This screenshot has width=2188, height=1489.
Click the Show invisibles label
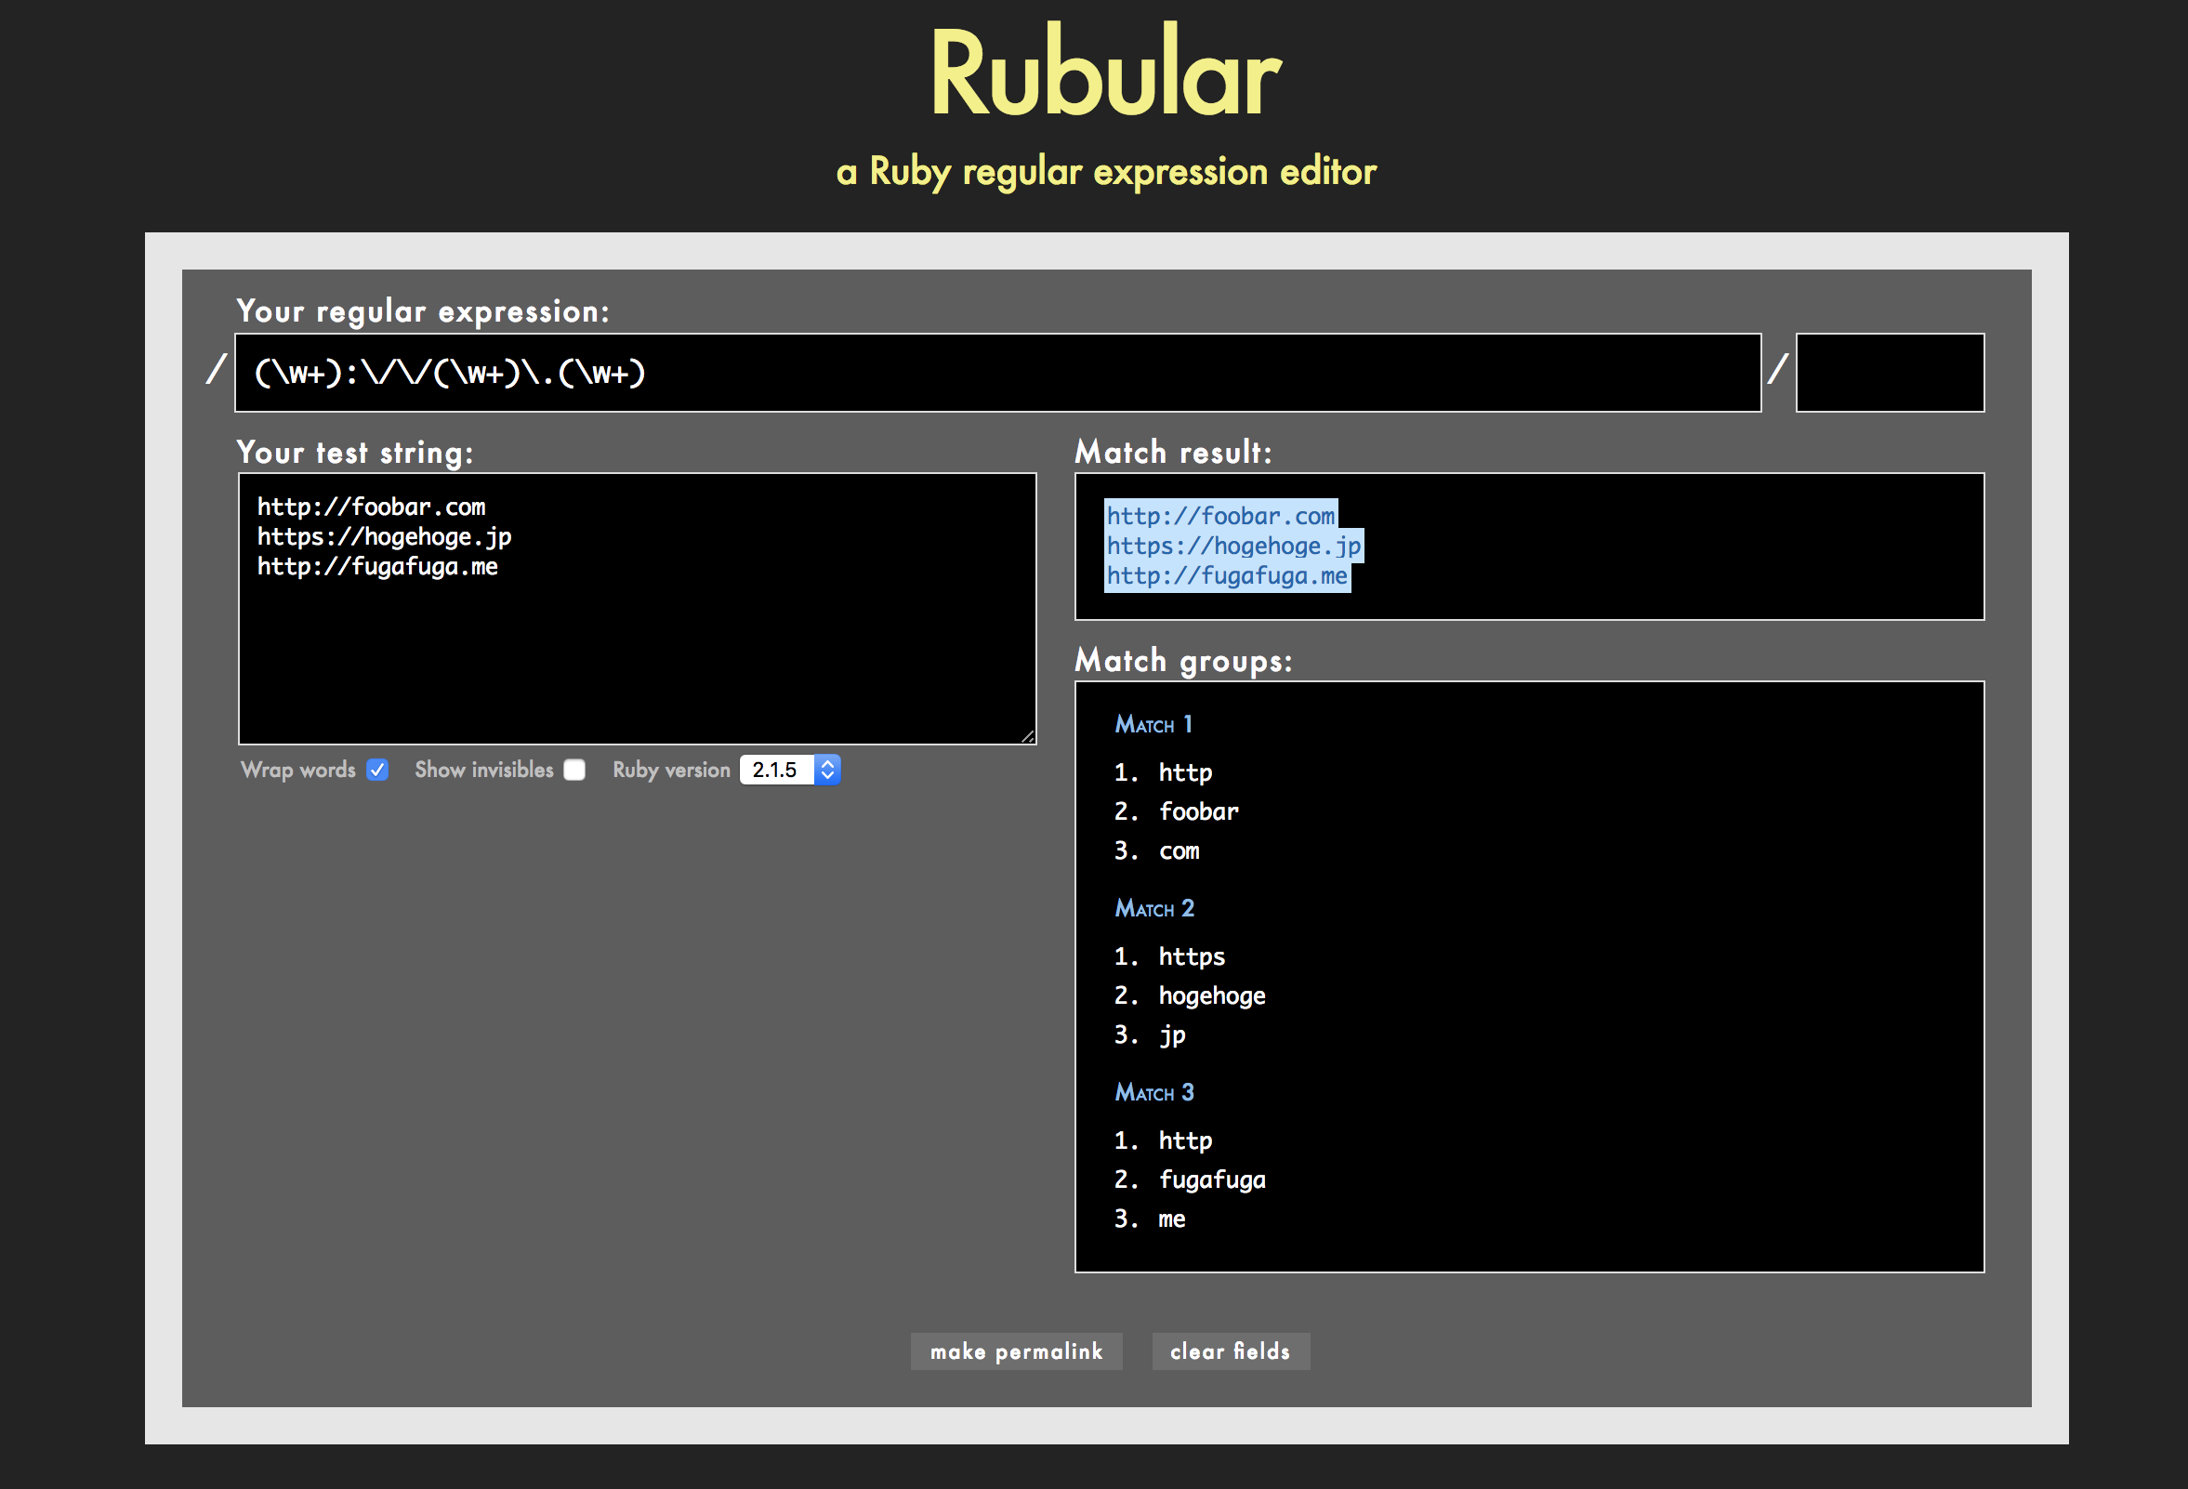[x=484, y=770]
